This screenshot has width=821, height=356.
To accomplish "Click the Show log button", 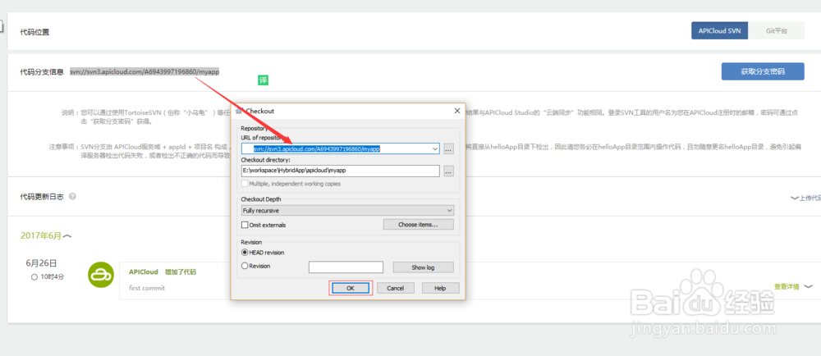I will (423, 267).
